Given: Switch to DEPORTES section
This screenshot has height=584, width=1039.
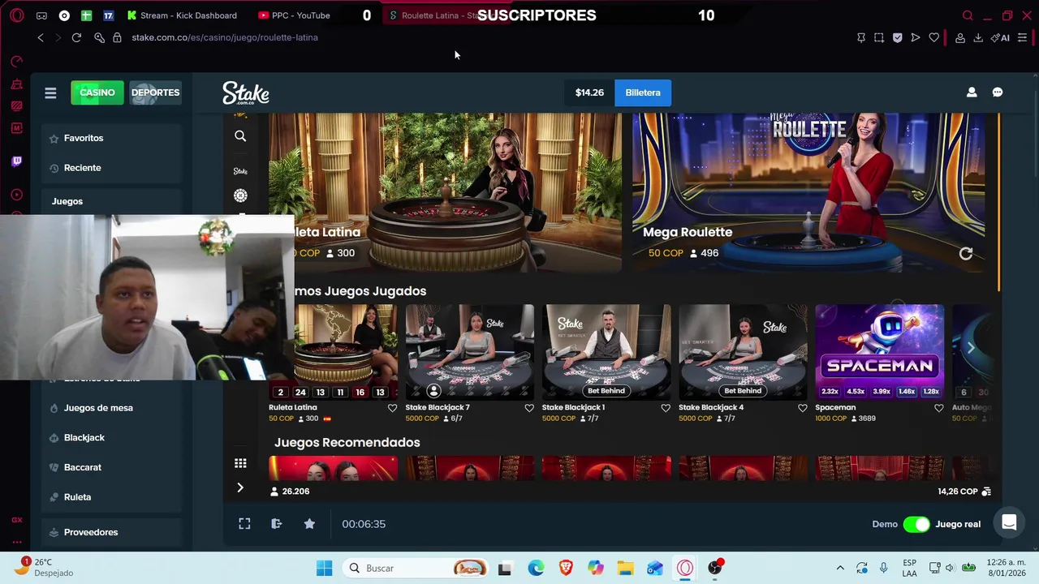Looking at the screenshot, I should point(155,92).
